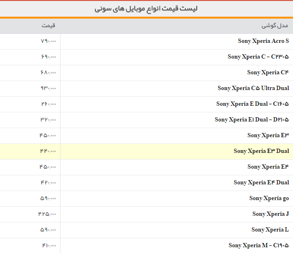
Task: Click price ۴۱۰,۰۰۰ in the Xperia M row
Action: (x=49, y=245)
